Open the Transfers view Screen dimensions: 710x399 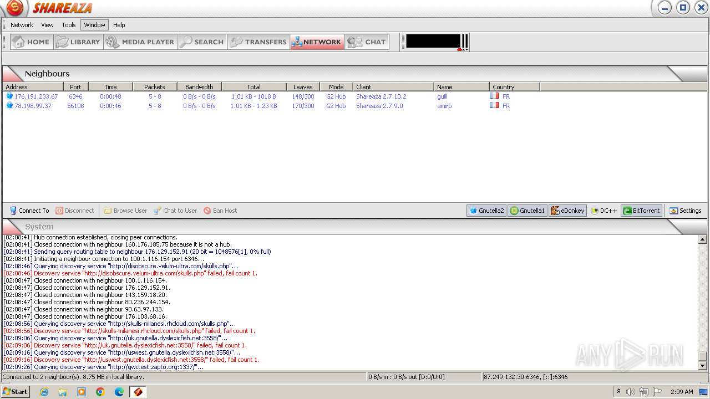[258, 42]
